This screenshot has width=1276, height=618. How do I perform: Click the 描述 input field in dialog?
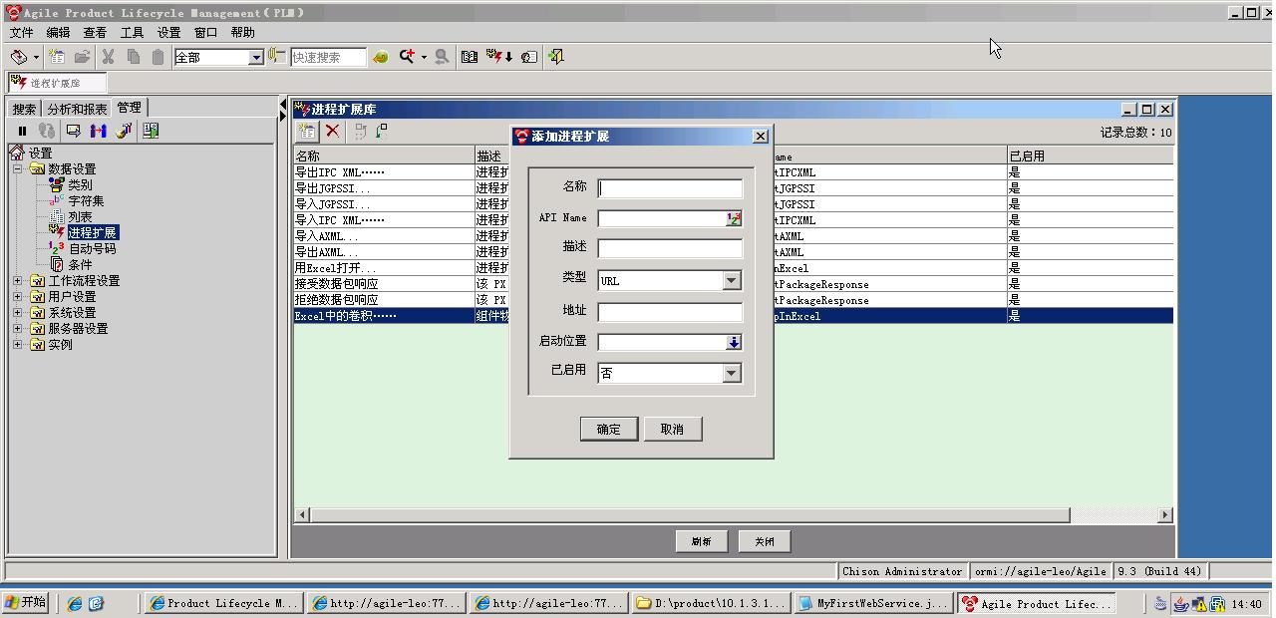pos(670,249)
